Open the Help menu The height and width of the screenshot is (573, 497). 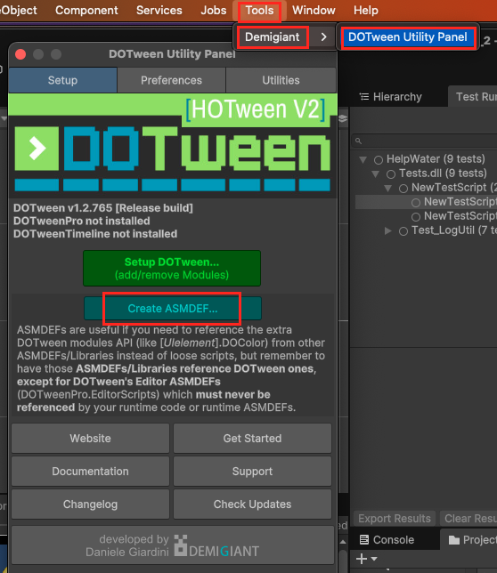tap(366, 11)
